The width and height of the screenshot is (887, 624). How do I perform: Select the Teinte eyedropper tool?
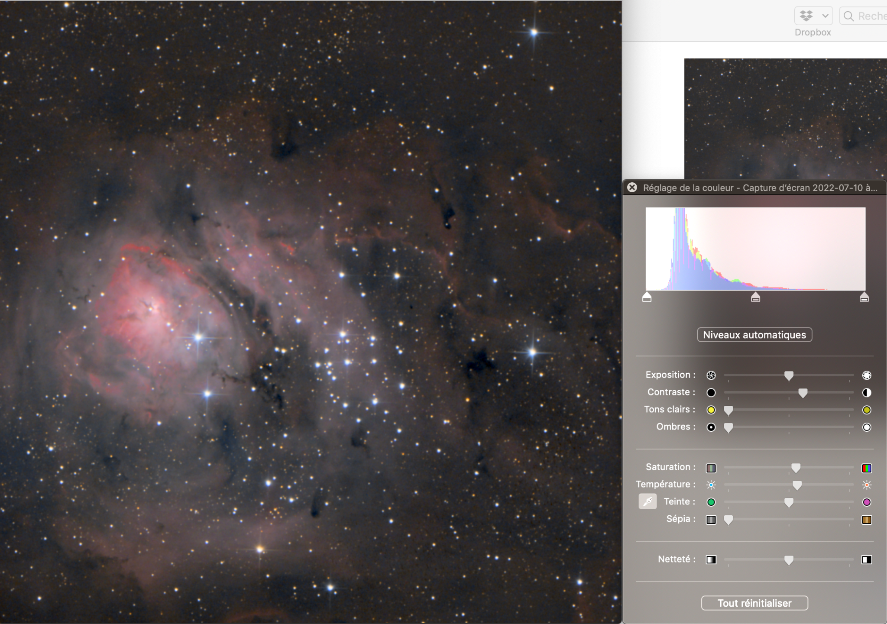(647, 501)
